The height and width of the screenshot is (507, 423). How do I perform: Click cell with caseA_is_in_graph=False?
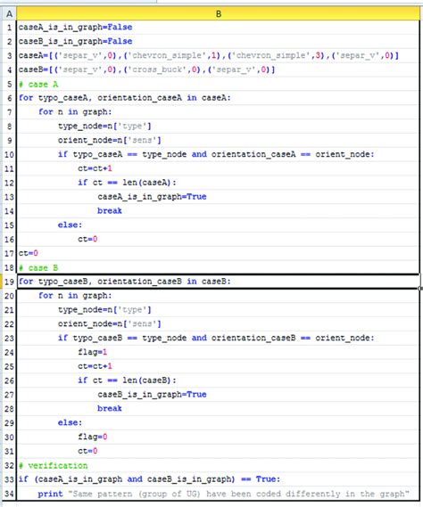[x=219, y=27]
